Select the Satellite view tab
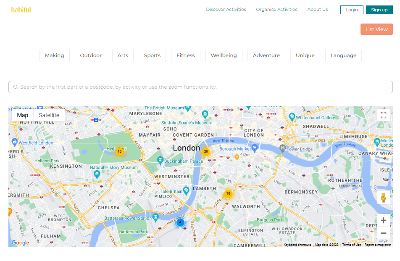The image size is (400, 261). click(49, 115)
